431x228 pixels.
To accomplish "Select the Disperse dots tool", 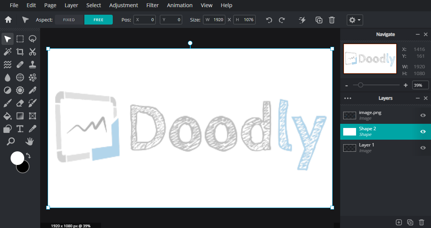I will [33, 77].
